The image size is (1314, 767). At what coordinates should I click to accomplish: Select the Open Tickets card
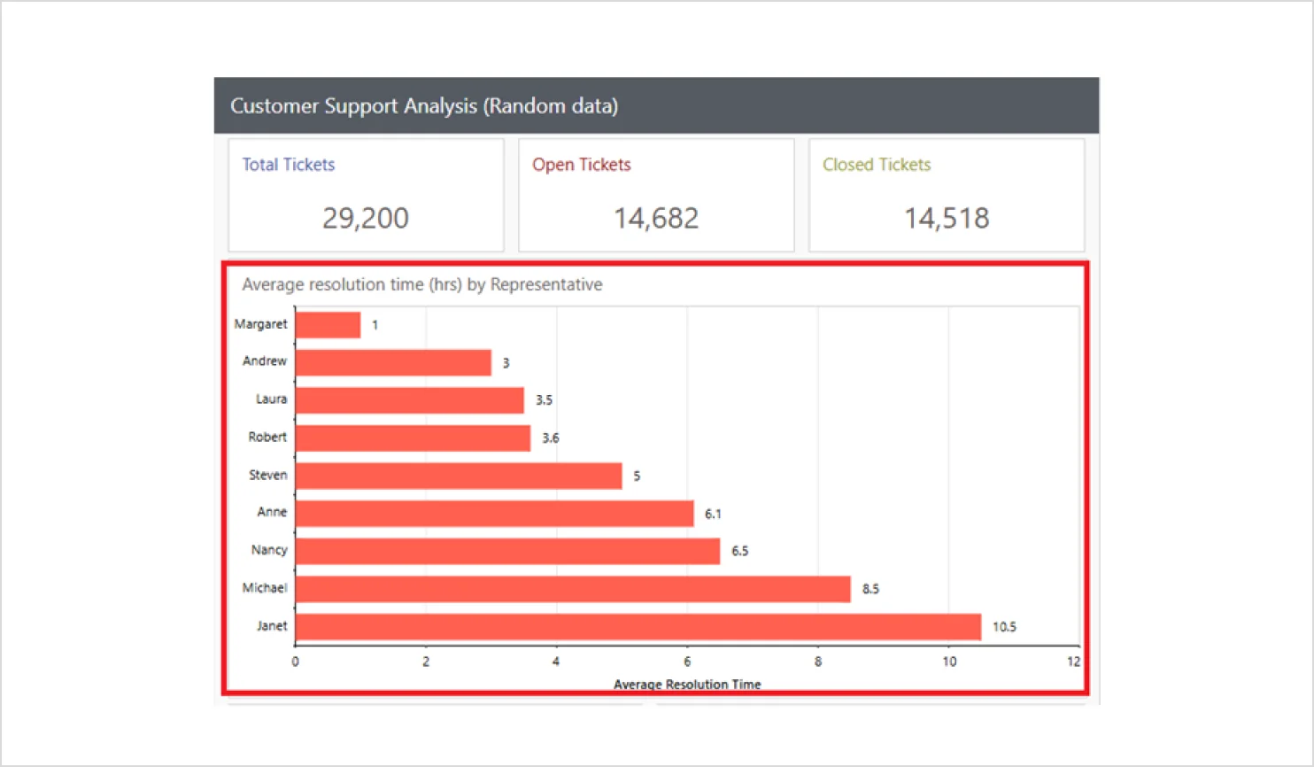click(656, 195)
